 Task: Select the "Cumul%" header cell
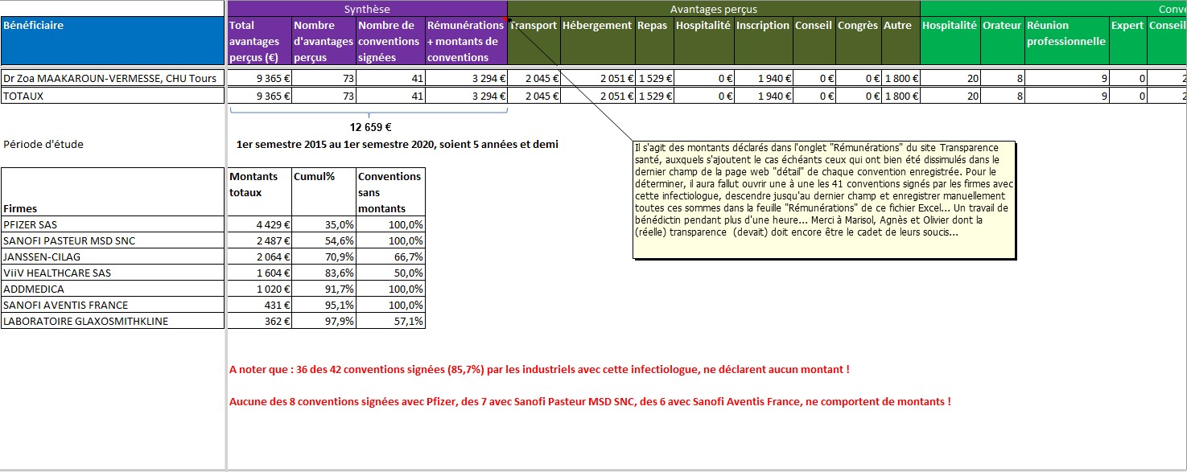point(324,192)
